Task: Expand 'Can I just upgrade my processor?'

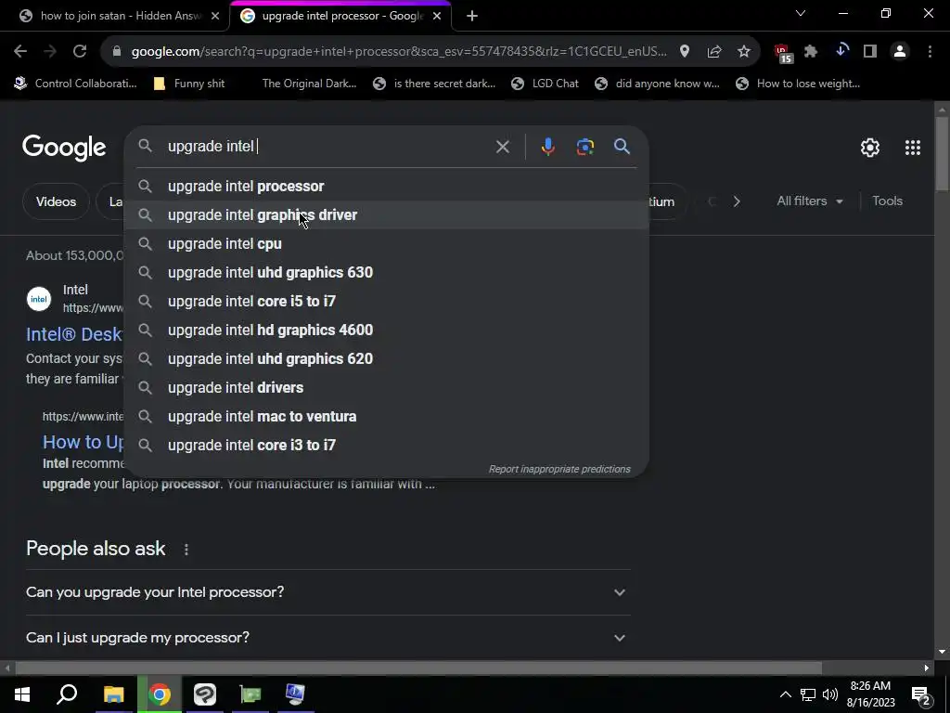Action: (327, 637)
